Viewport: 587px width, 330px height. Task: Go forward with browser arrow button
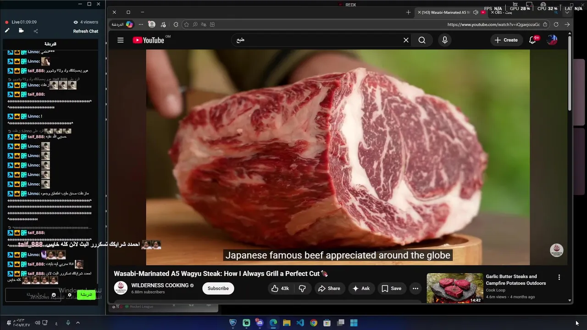pyautogui.click(x=567, y=24)
